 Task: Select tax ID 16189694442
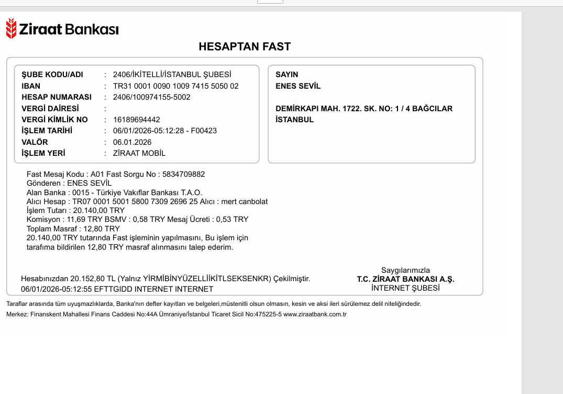137,120
